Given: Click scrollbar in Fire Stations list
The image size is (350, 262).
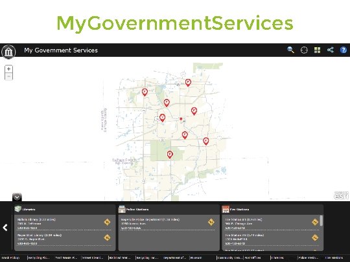Looking at the screenshot, I should pyautogui.click(x=321, y=221).
